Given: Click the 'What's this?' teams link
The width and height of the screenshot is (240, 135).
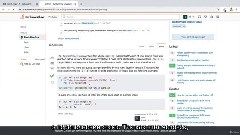Looking at the screenshot, I should click(40, 60).
